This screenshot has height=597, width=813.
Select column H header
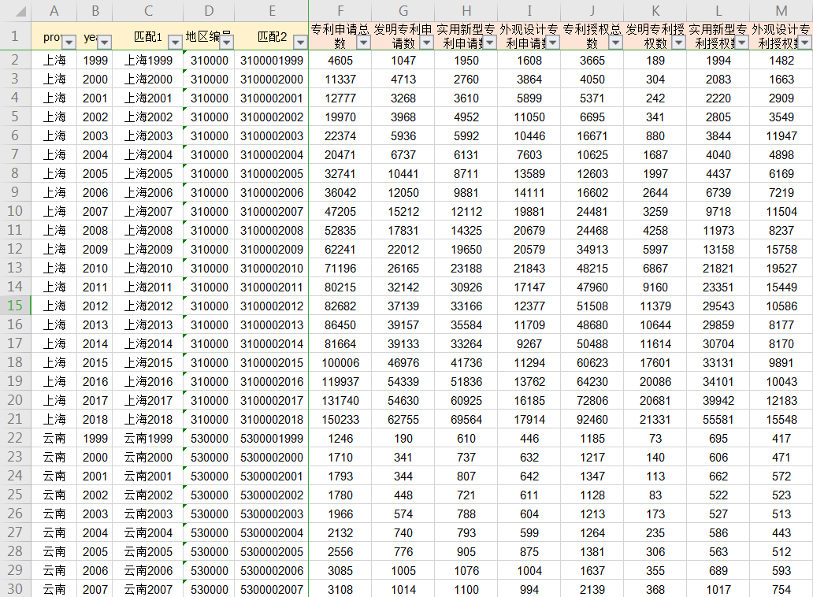466,10
